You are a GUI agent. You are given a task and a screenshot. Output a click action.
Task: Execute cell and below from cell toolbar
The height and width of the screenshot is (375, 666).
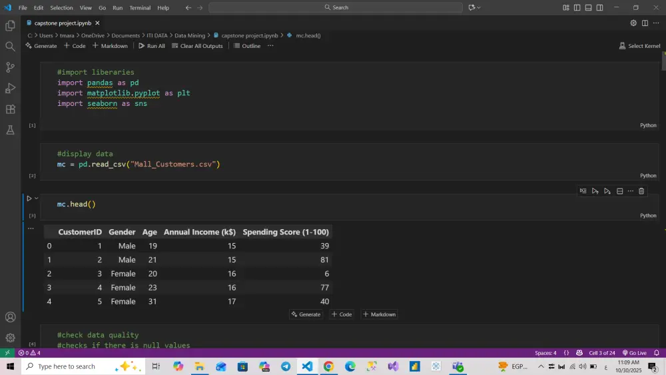pos(607,191)
